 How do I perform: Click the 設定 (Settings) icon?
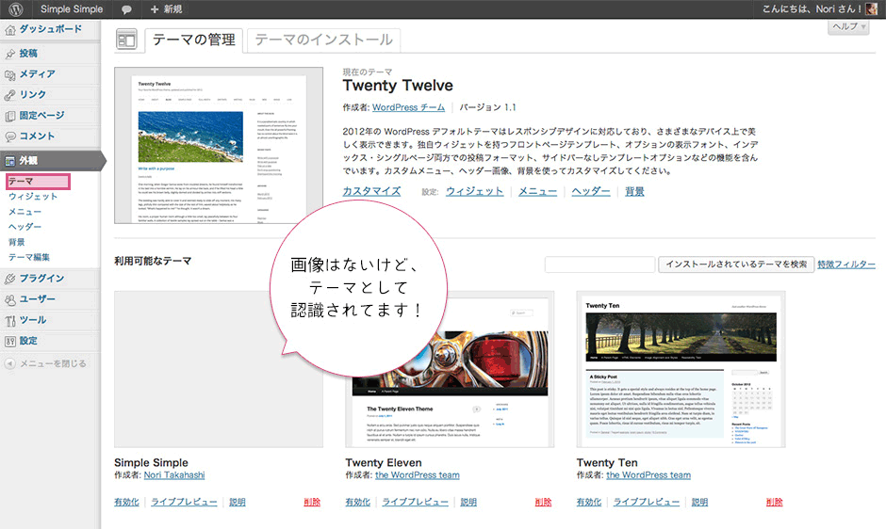click(x=10, y=341)
